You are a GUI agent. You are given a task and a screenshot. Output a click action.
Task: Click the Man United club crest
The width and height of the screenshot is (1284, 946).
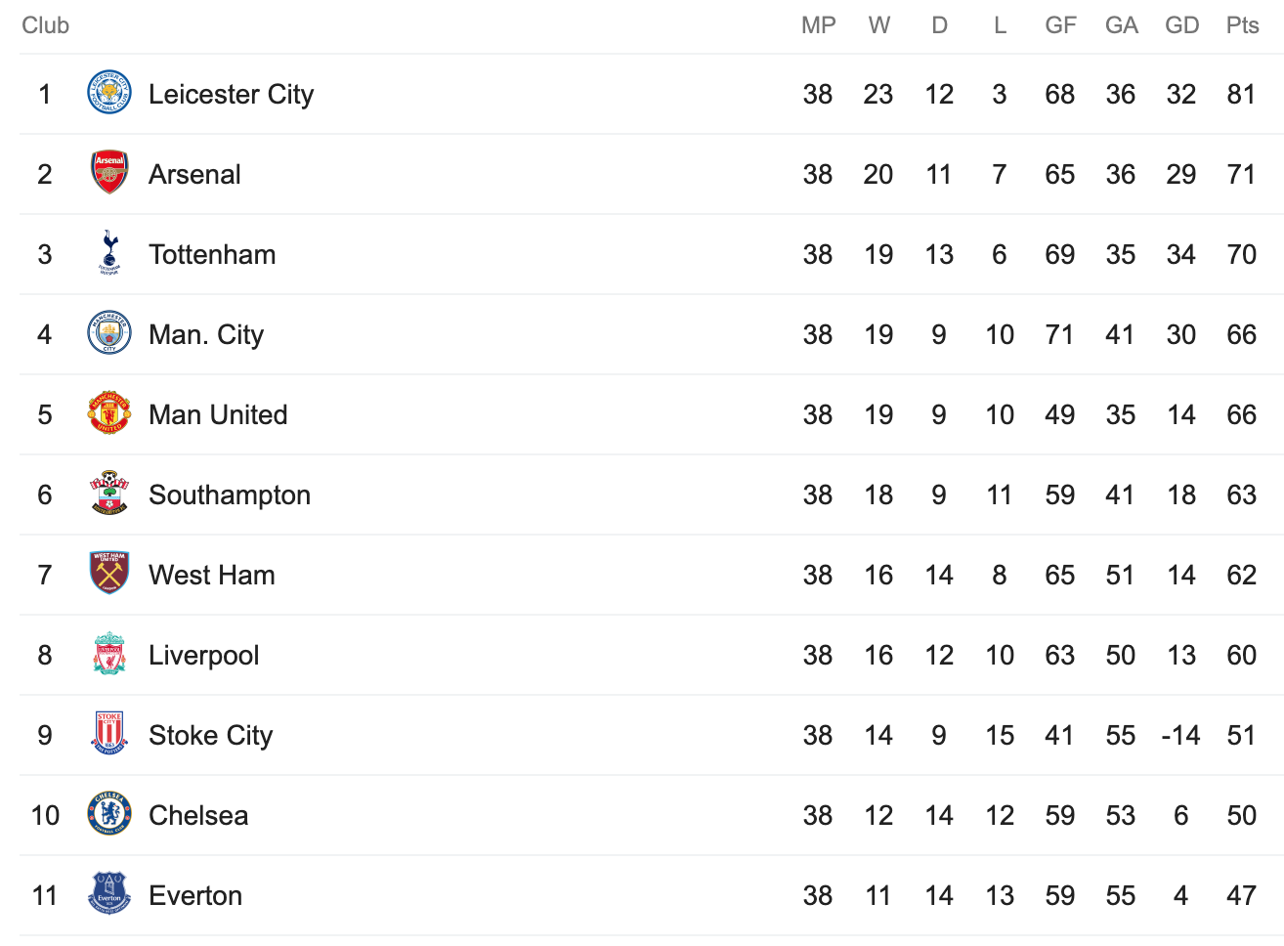(x=108, y=413)
